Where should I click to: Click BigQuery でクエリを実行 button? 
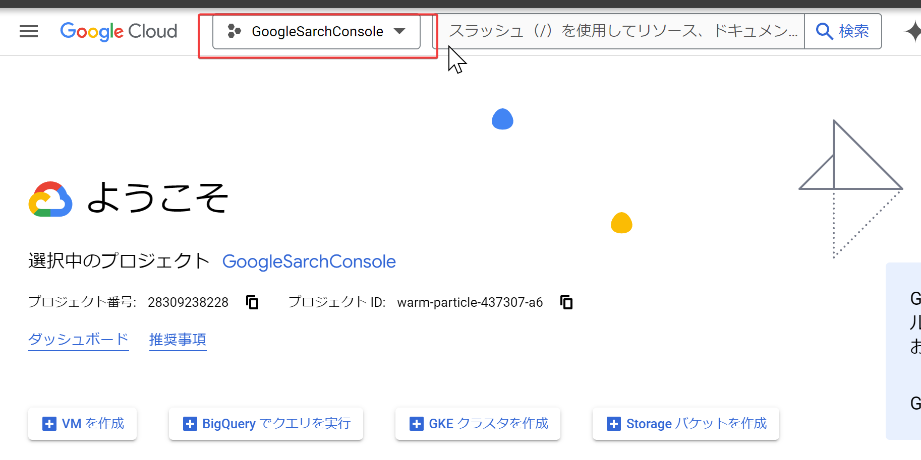pos(266,424)
